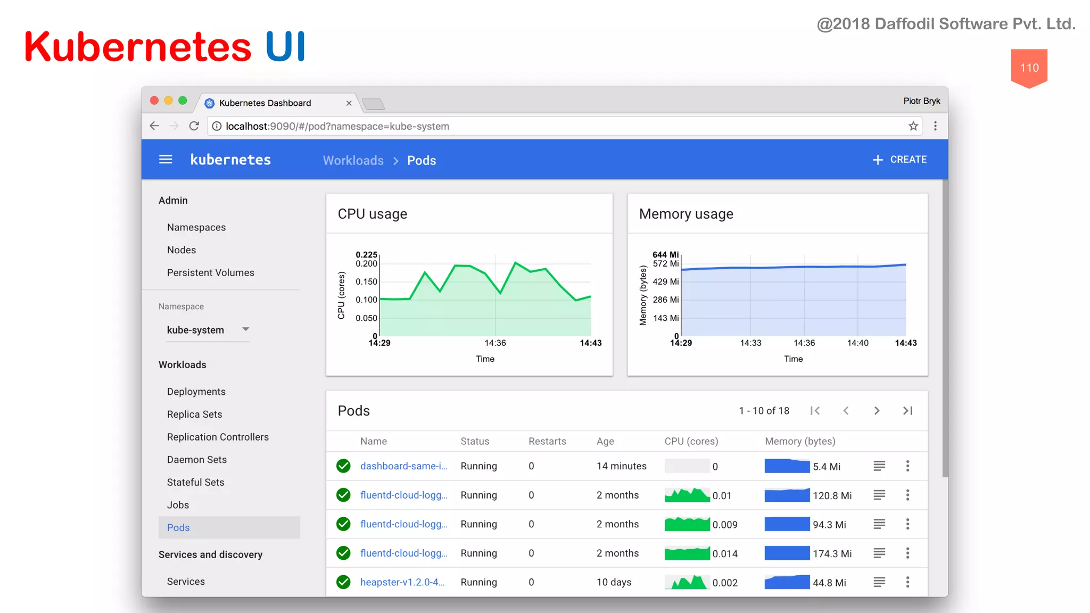Screen dimensions: 1090x613
Task: Click the CREATE button
Action: (x=900, y=160)
